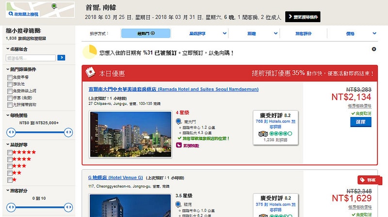
Task: Click the info icon next to 最熱門
Action: point(153,33)
